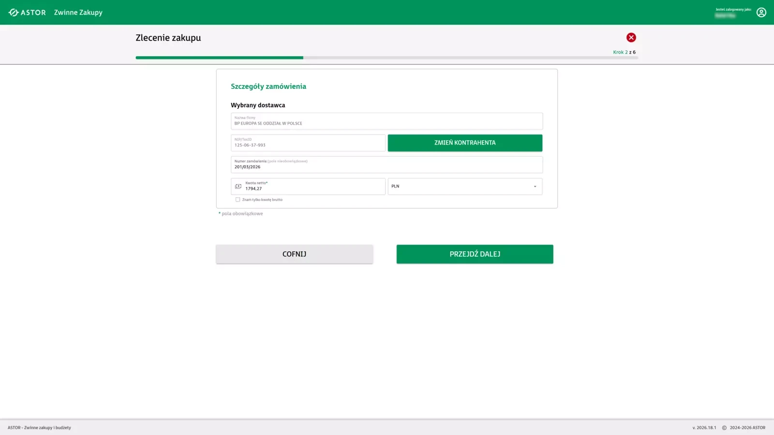Check "Znam tylko kwotę brutto"

pyautogui.click(x=238, y=199)
